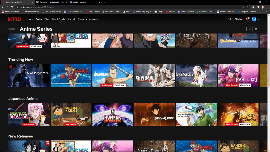Go forward in the browser

click(x=7, y=7)
